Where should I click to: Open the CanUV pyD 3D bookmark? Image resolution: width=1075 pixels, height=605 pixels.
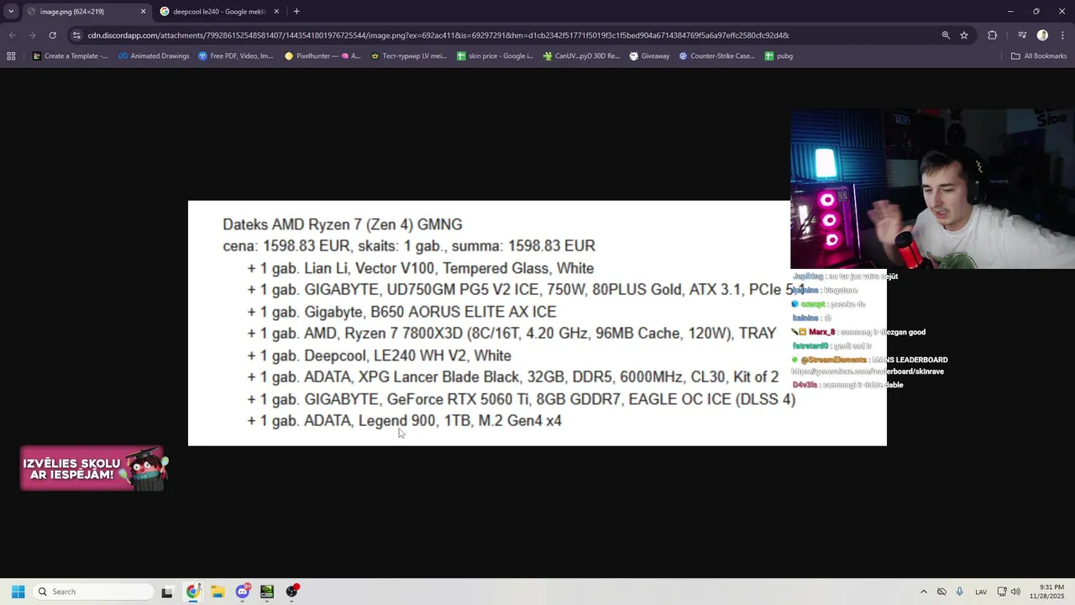(x=581, y=56)
